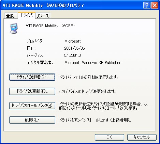Click the driver file details description text

click(x=89, y=77)
